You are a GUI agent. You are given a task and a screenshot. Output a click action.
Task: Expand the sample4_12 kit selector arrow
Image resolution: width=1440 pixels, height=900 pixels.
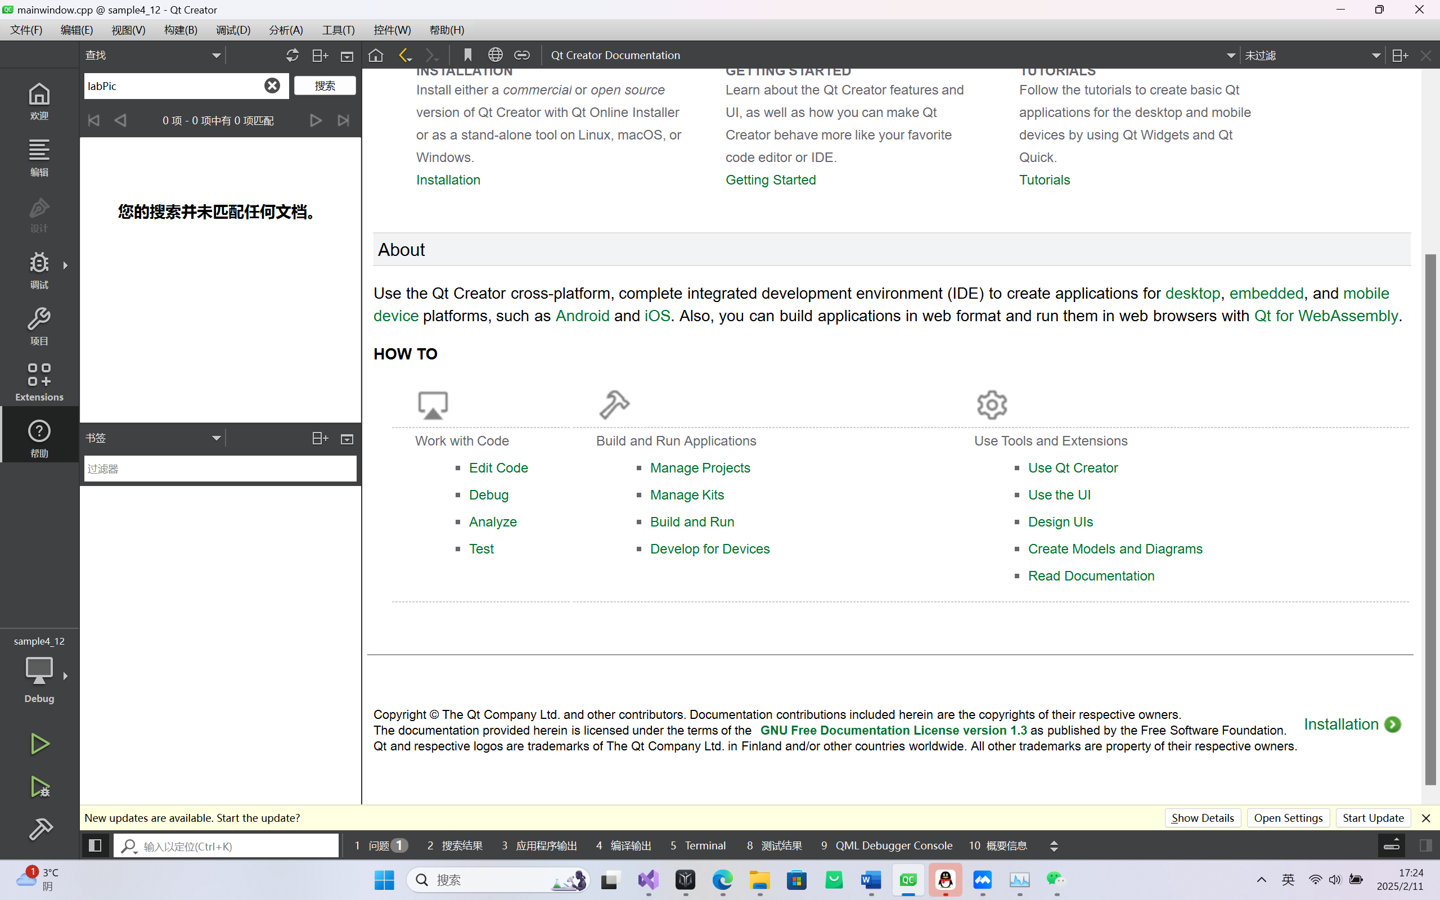[x=65, y=676]
